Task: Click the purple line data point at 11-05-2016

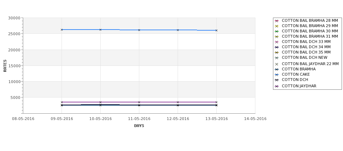Action: click(139, 102)
